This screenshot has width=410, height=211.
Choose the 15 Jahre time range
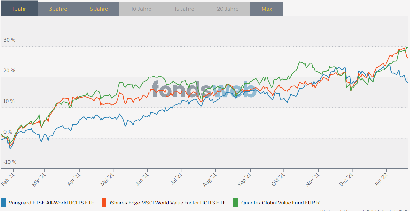click(x=184, y=9)
